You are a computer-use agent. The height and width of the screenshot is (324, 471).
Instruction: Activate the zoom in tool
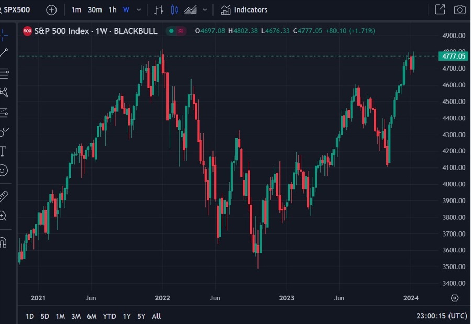pyautogui.click(x=4, y=216)
